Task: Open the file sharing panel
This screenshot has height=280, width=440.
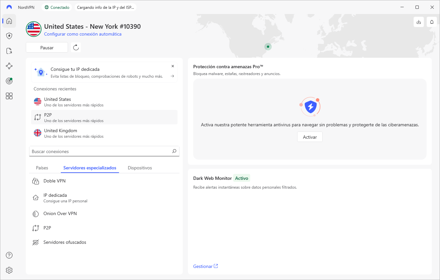Action: click(x=9, y=51)
